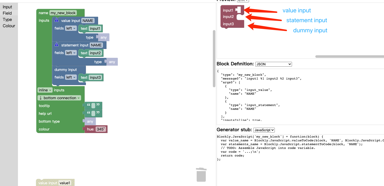This screenshot has width=384, height=186.
Task: Select the quote text block beside tooltip
Action: click(93, 105)
